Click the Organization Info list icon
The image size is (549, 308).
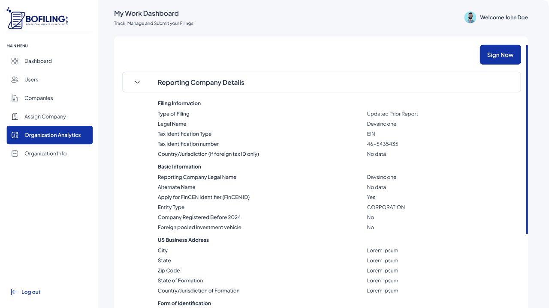point(15,154)
